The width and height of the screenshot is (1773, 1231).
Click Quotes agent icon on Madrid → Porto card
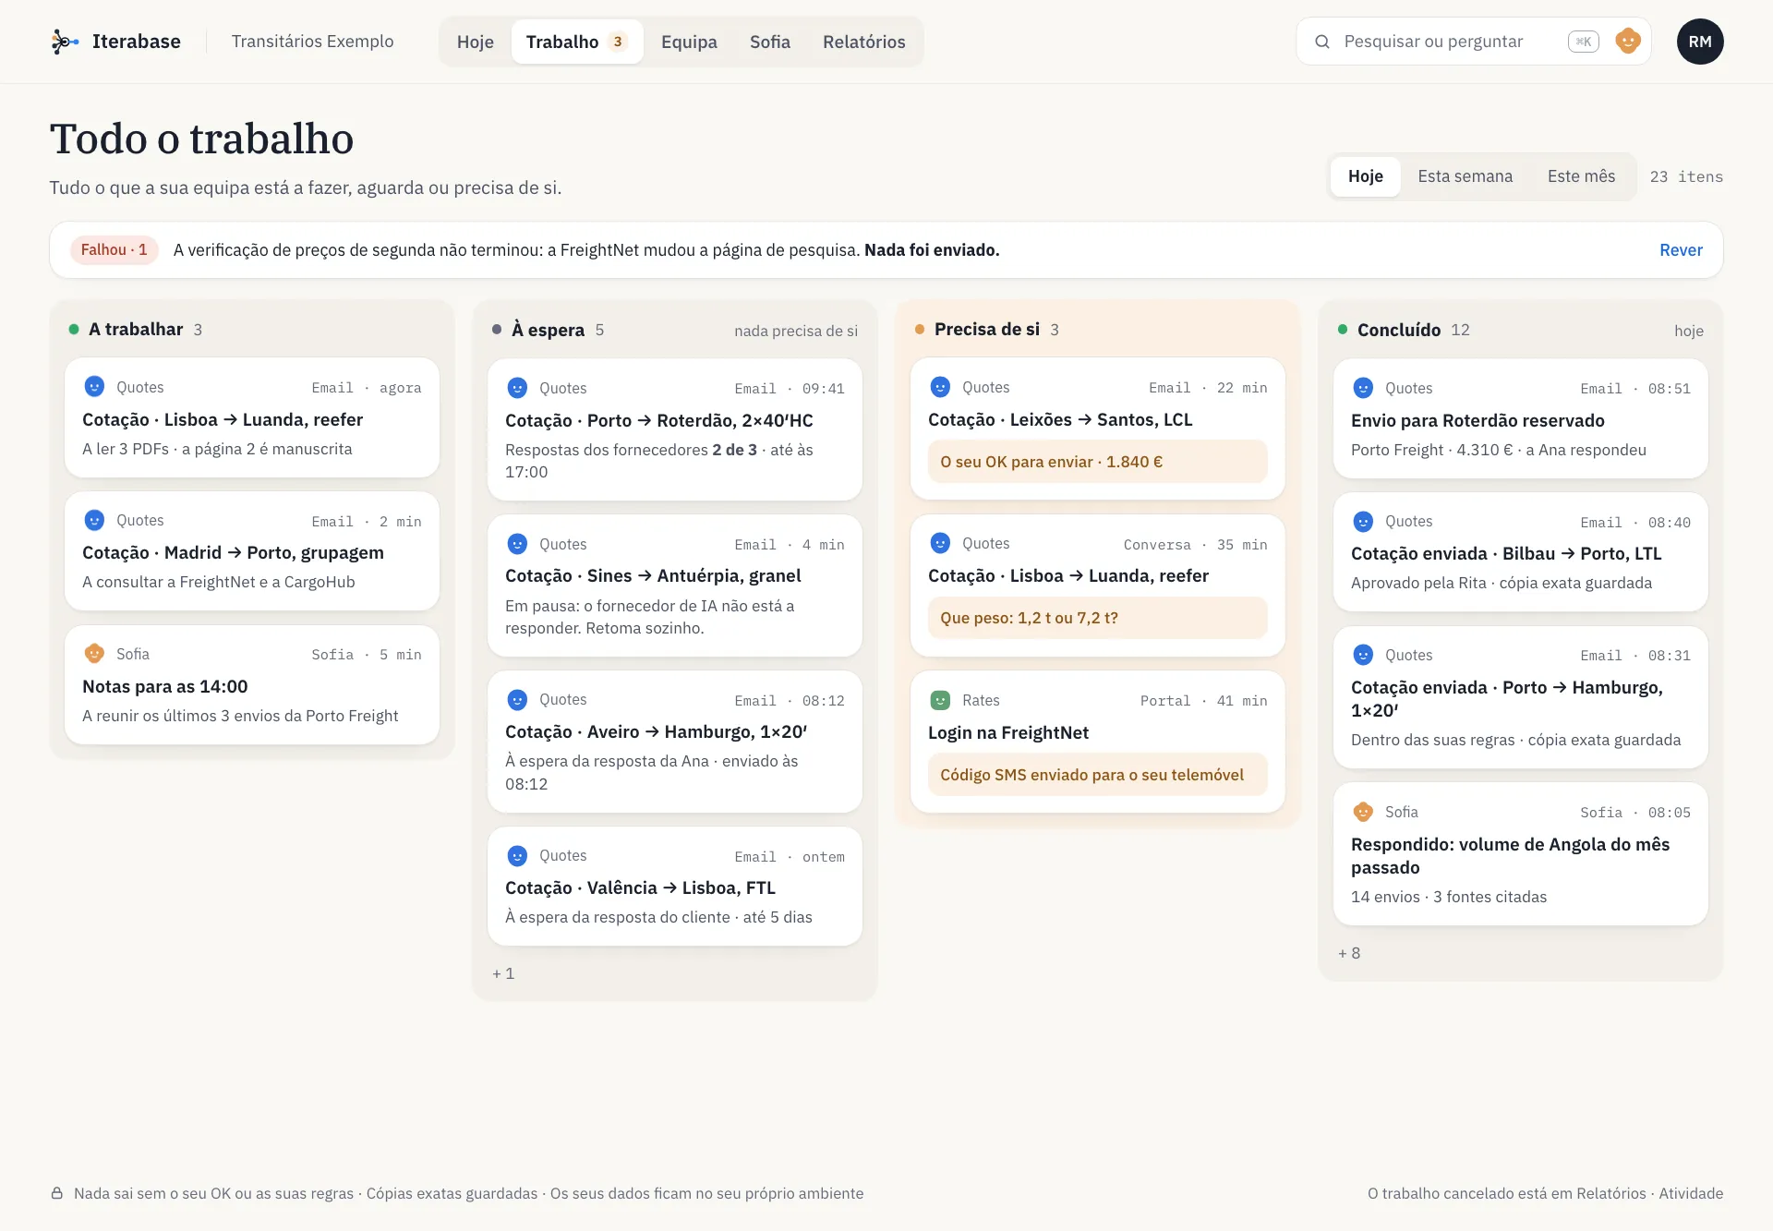point(94,521)
